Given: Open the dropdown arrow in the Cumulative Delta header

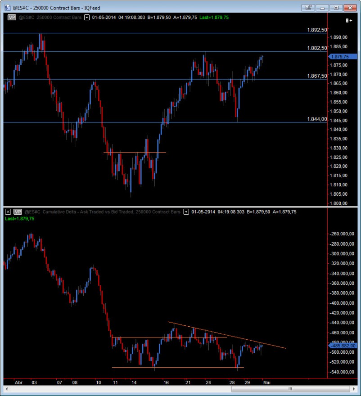Looking at the screenshot, I should click(186, 211).
